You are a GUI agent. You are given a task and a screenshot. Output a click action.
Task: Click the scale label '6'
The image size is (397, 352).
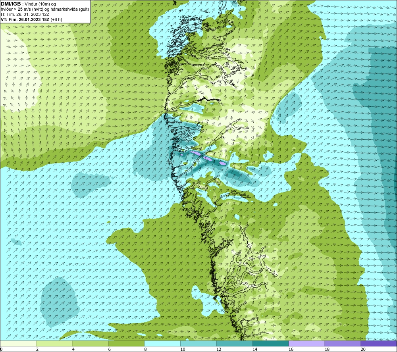[x=110, y=349]
